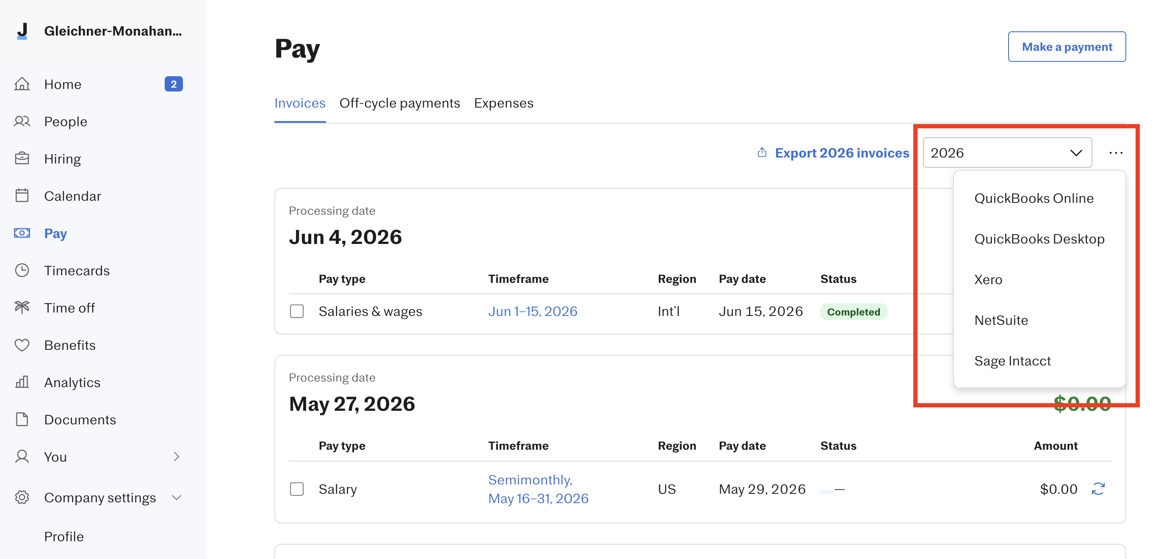Click the Time off palm tree icon
1172x559 pixels.
click(x=22, y=308)
